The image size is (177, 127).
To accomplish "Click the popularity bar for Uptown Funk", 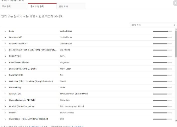I will click(162, 94).
